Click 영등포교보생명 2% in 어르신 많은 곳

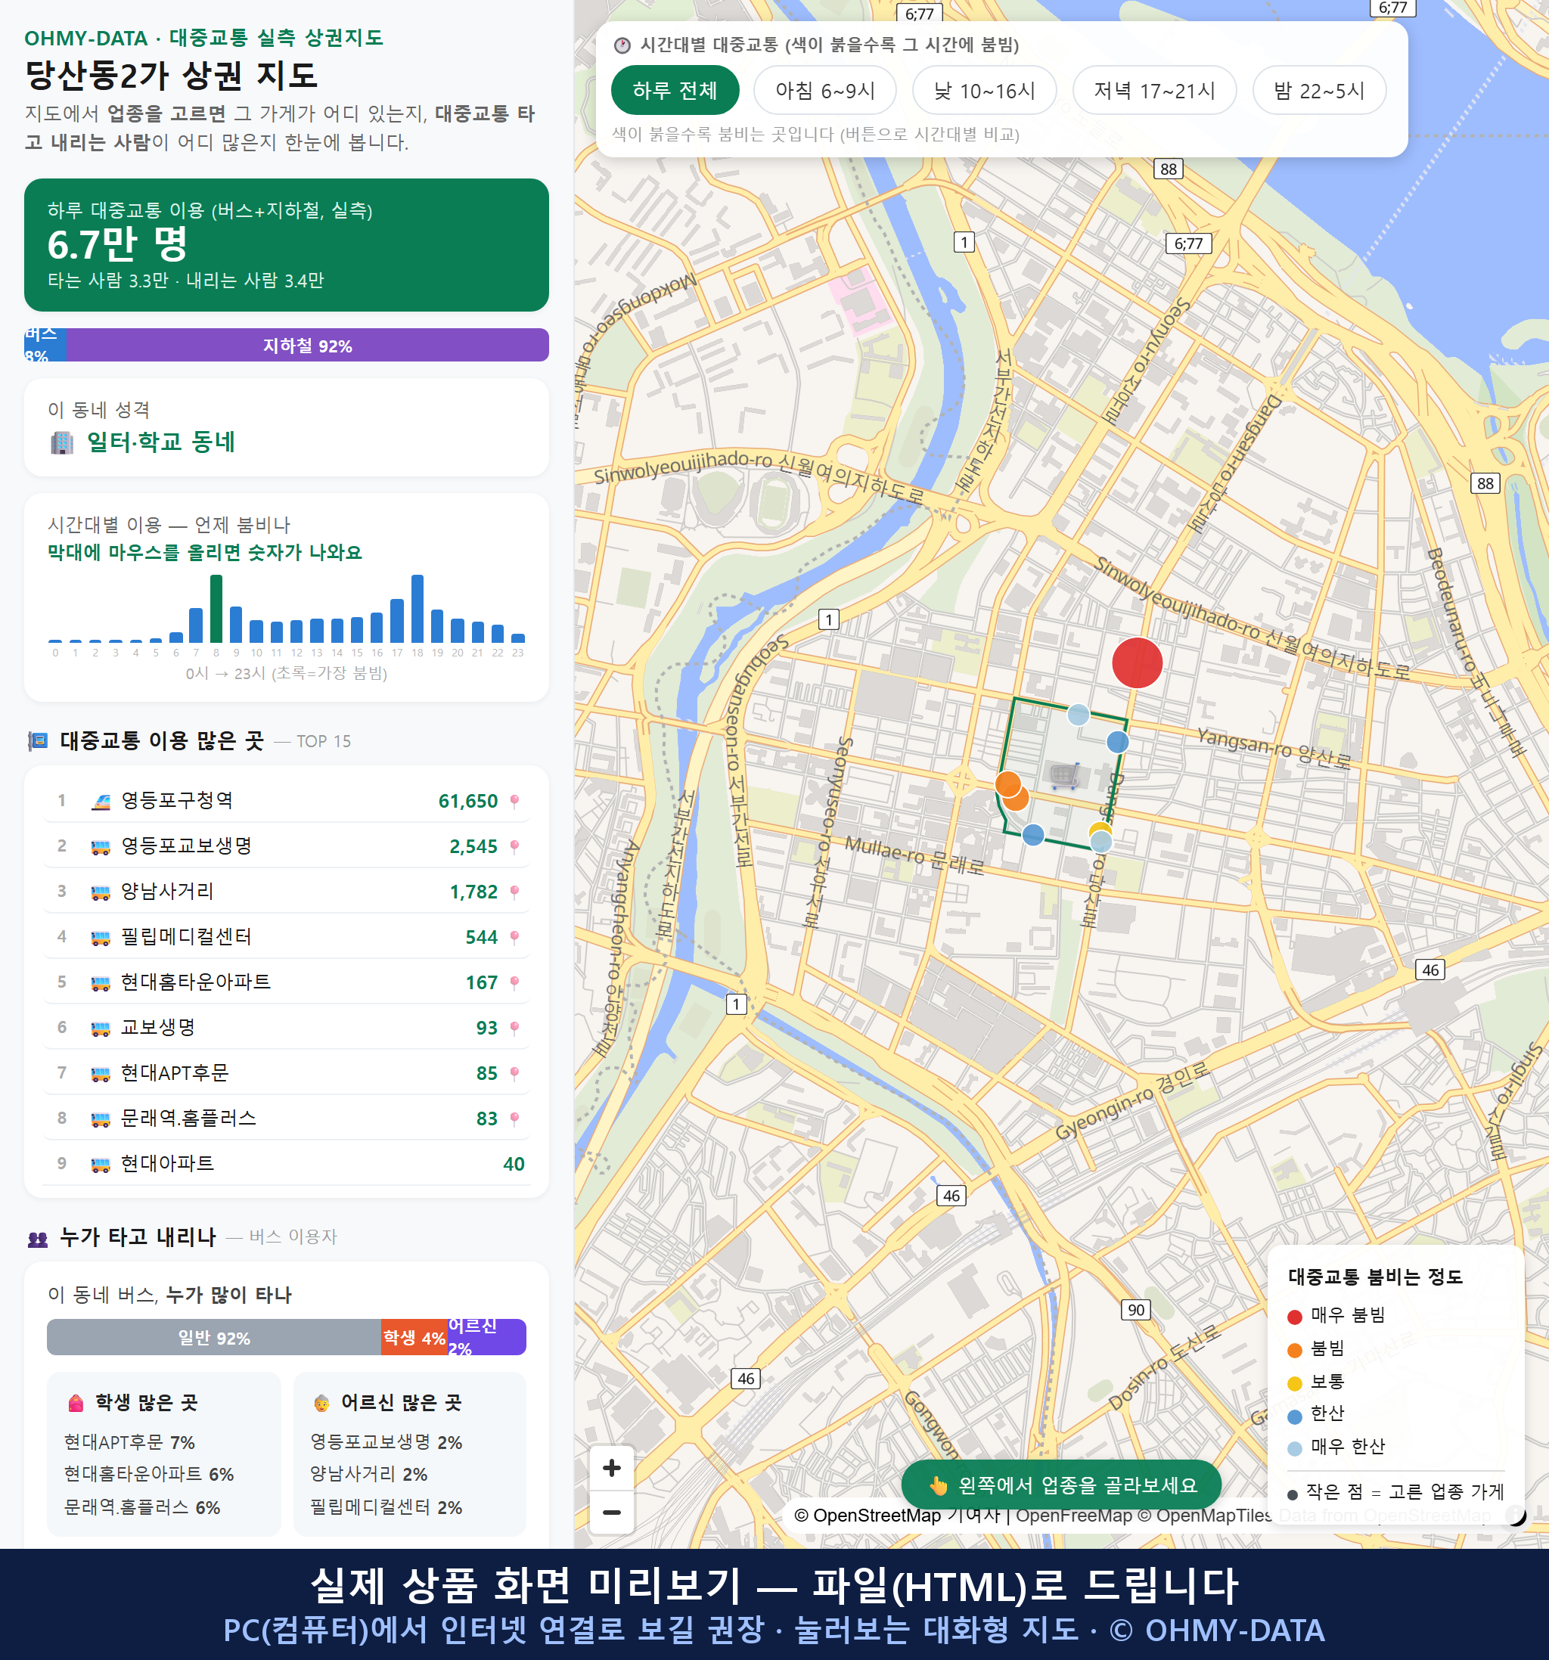coord(386,1442)
